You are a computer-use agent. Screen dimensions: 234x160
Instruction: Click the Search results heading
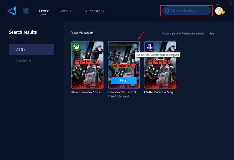click(x=23, y=32)
